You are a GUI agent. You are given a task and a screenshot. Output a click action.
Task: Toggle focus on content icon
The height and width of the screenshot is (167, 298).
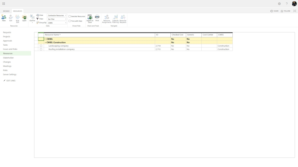(x=295, y=11)
